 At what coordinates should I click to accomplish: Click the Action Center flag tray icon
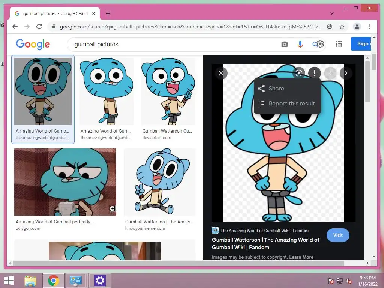point(331,280)
